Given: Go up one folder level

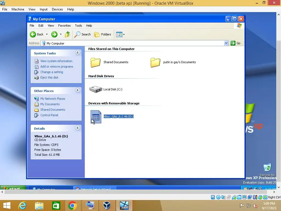Looking at the screenshot, I should [x=68, y=34].
